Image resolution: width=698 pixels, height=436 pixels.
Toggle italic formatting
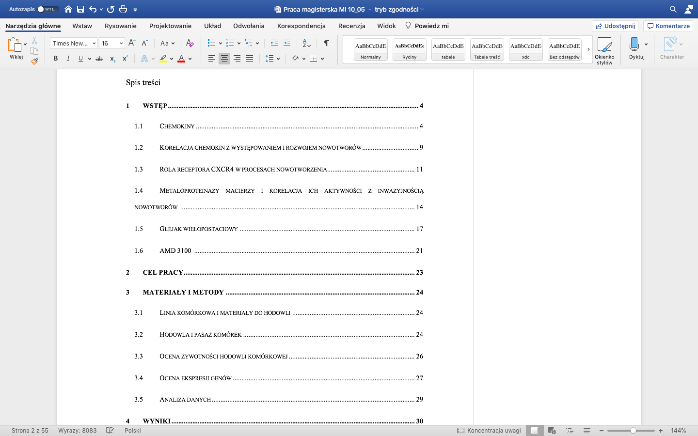(68, 59)
